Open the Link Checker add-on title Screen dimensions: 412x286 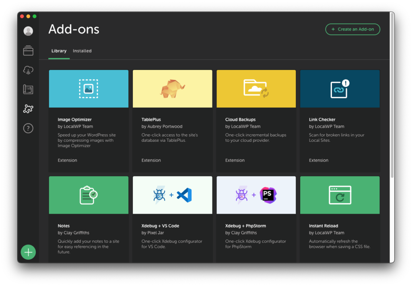[322, 119]
